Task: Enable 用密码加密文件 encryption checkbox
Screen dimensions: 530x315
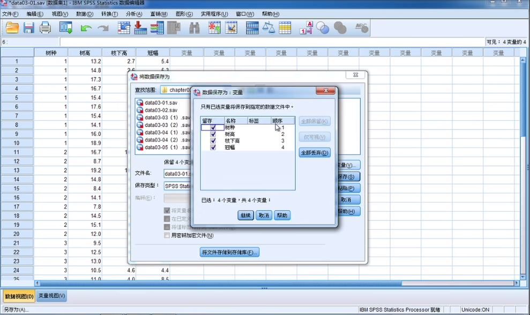Action: (x=167, y=235)
